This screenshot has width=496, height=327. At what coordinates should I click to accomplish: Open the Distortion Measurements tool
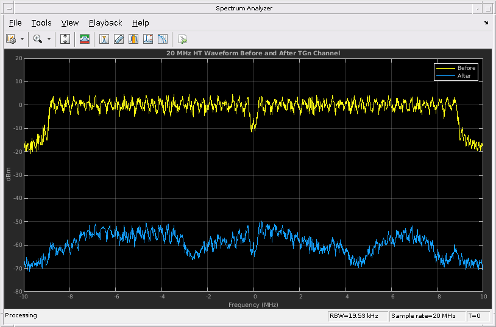pos(148,39)
